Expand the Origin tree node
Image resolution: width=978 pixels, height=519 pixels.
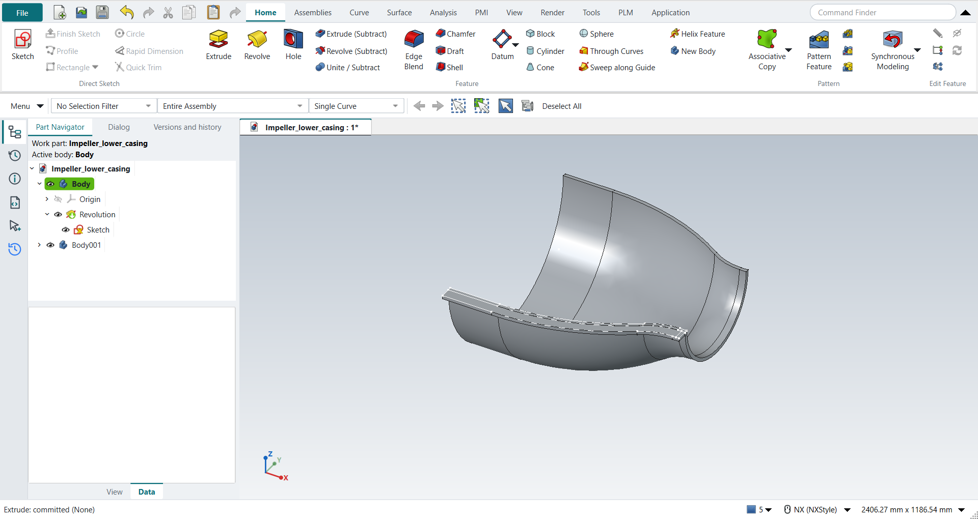(x=47, y=199)
